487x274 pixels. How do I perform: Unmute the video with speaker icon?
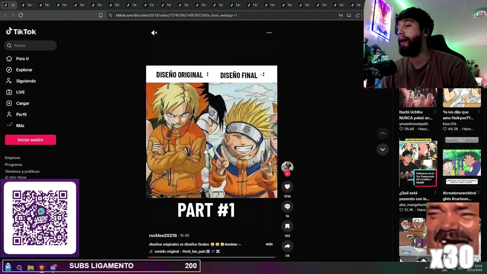154,33
